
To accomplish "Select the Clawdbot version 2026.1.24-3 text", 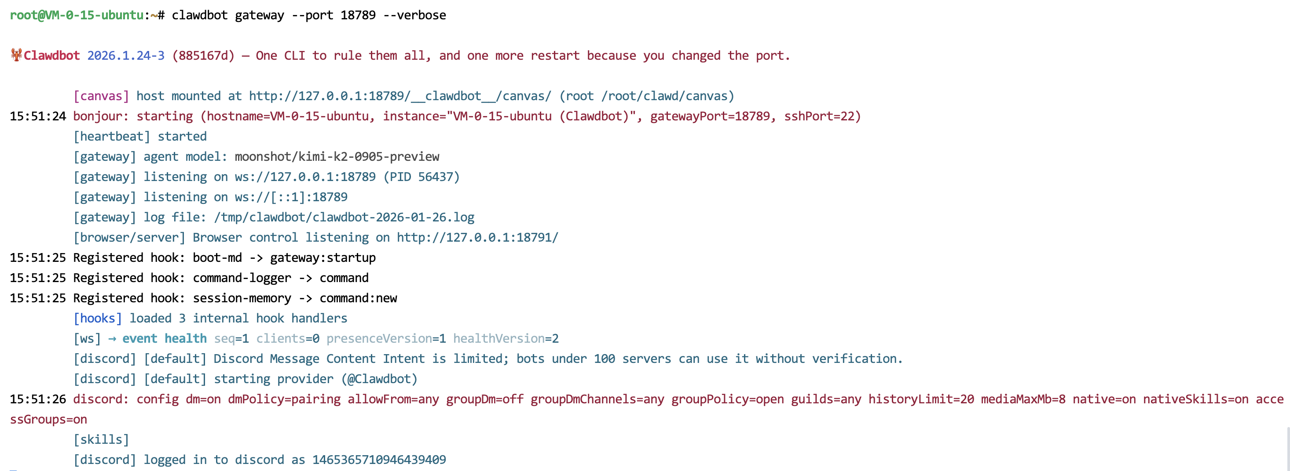I will (x=126, y=55).
